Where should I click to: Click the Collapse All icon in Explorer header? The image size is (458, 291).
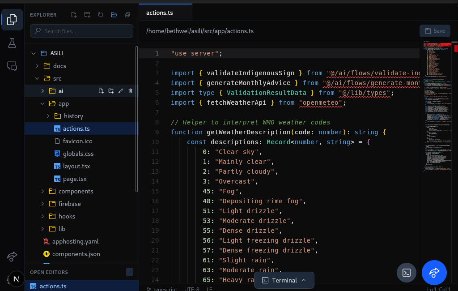pos(127,15)
